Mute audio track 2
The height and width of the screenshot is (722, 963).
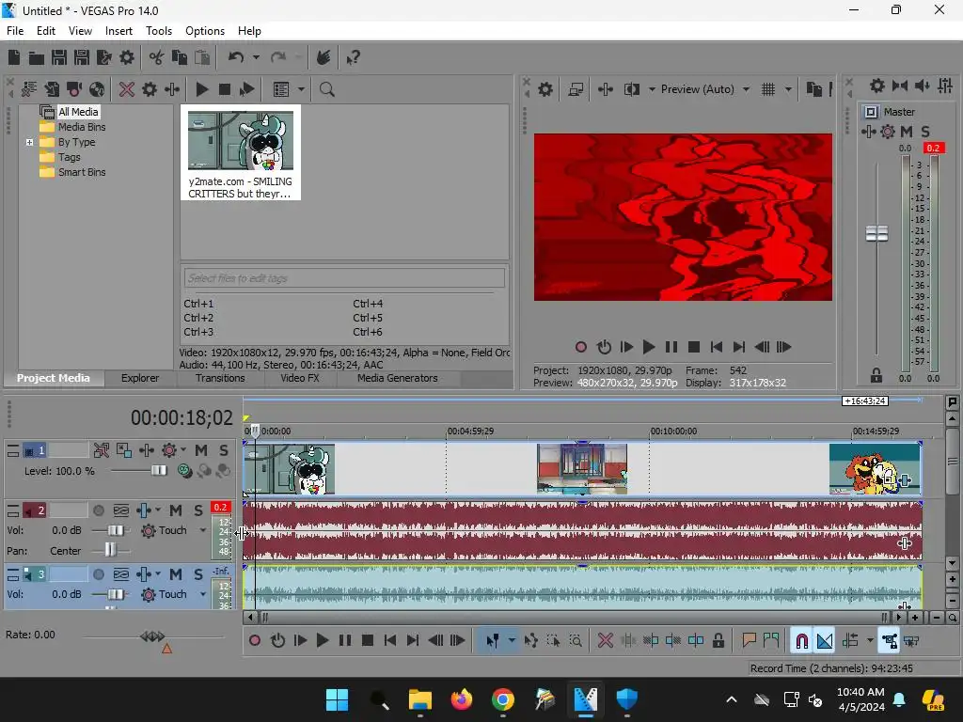tap(176, 510)
